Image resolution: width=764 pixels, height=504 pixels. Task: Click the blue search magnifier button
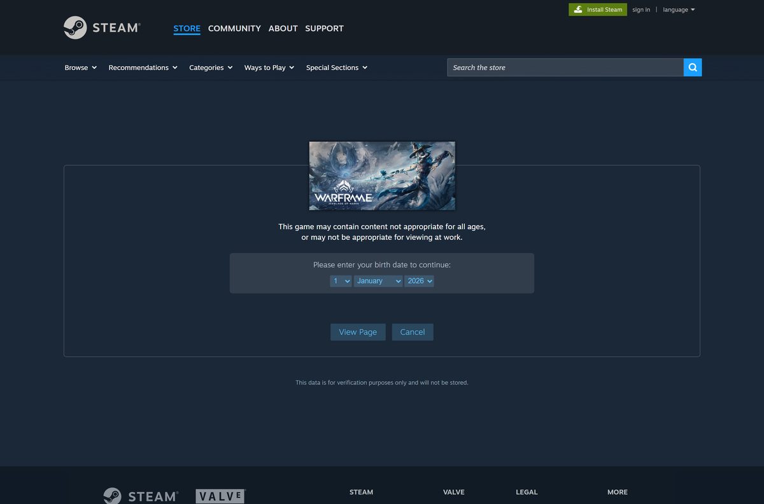[x=693, y=67]
